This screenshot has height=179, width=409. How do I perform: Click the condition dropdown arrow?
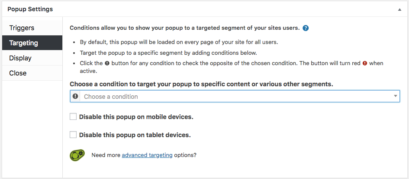(x=396, y=96)
